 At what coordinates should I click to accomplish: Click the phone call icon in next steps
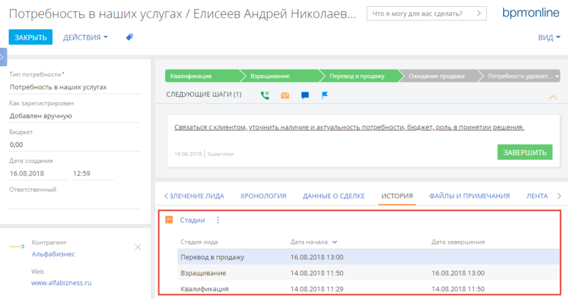pyautogui.click(x=264, y=95)
